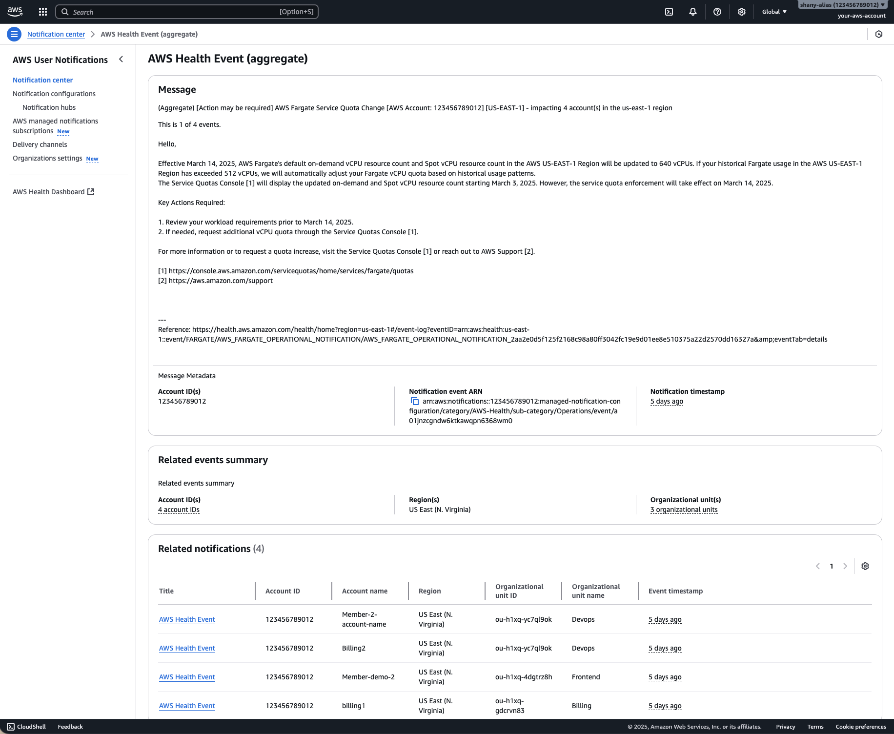The image size is (894, 734).
Task: Select Delivery channels in the sidebar
Action: [40, 144]
